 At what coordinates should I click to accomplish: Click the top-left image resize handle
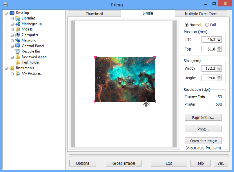tap(96, 58)
